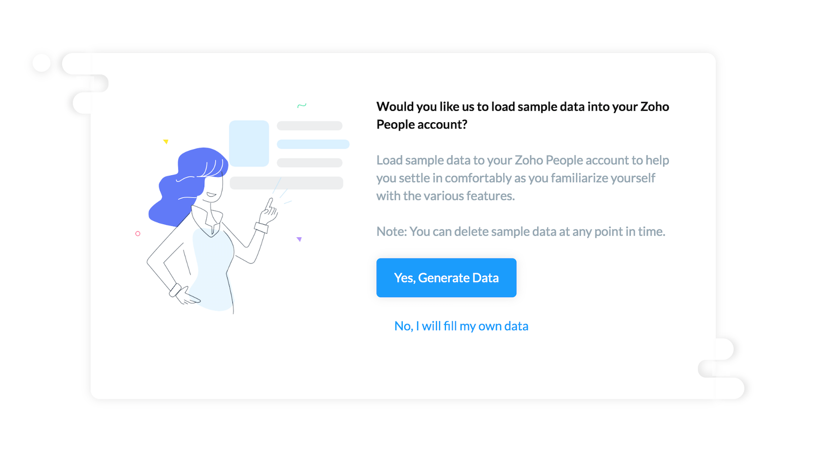Click the sample data question heading
Screen dimensions: 821x464
pos(523,115)
